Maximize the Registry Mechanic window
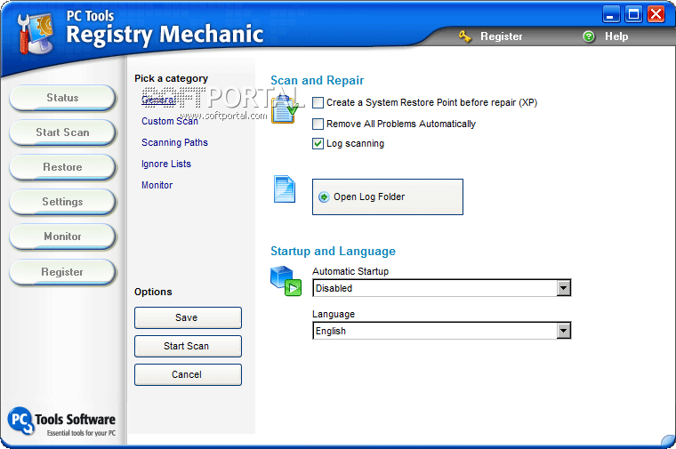The height and width of the screenshot is (449, 676). [x=633, y=14]
